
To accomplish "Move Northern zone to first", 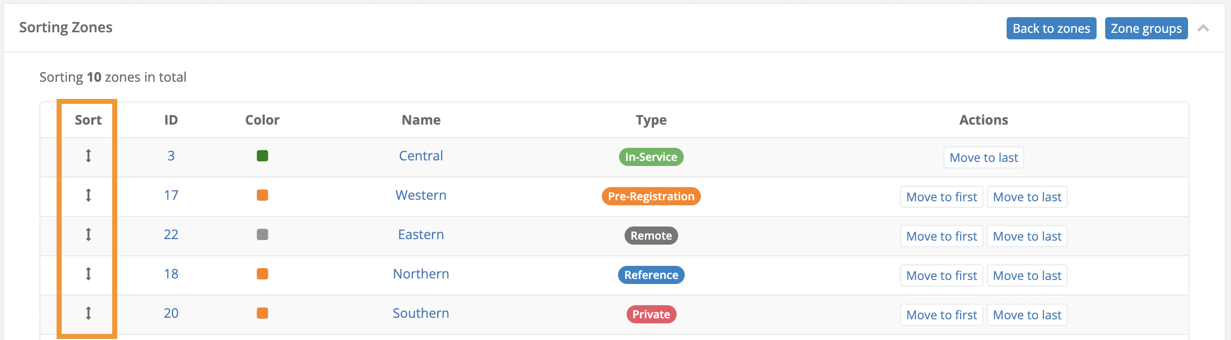I will pyautogui.click(x=941, y=275).
